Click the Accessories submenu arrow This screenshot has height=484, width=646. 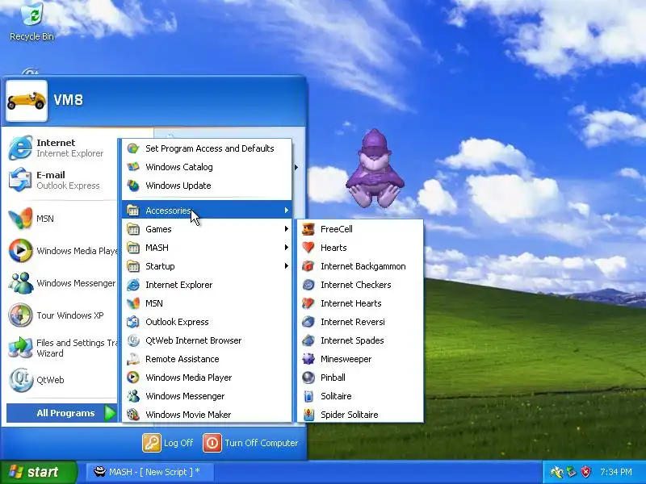click(x=287, y=211)
